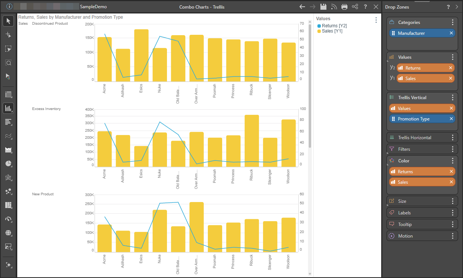Select the column chart type icon
463x278 pixels.
(x=8, y=109)
